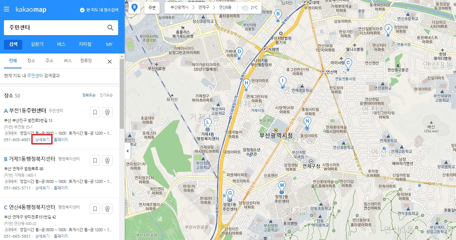This screenshot has width=456, height=240.
Task: Sort results by 인기도순
Action: tap(106, 95)
